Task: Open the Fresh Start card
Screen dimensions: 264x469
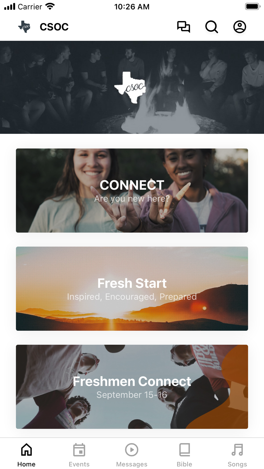Action: pyautogui.click(x=132, y=289)
